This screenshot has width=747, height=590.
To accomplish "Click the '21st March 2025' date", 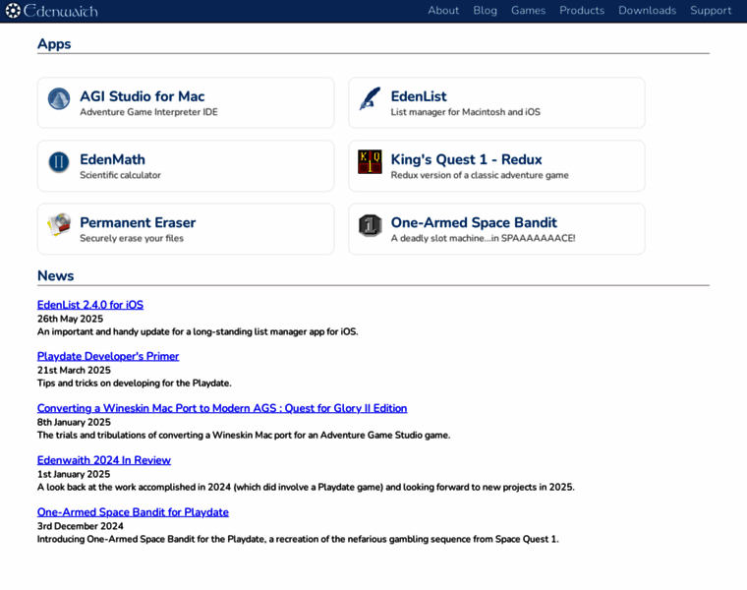I will click(x=74, y=370).
